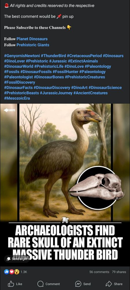Open the Planet Dinosaurs page link
The height and width of the screenshot is (290, 130).
(32, 39)
